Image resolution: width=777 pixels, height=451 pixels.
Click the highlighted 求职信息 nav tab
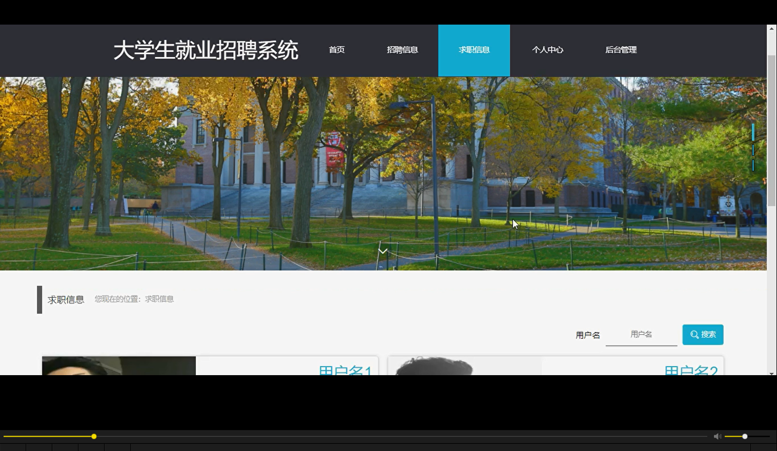pyautogui.click(x=474, y=50)
